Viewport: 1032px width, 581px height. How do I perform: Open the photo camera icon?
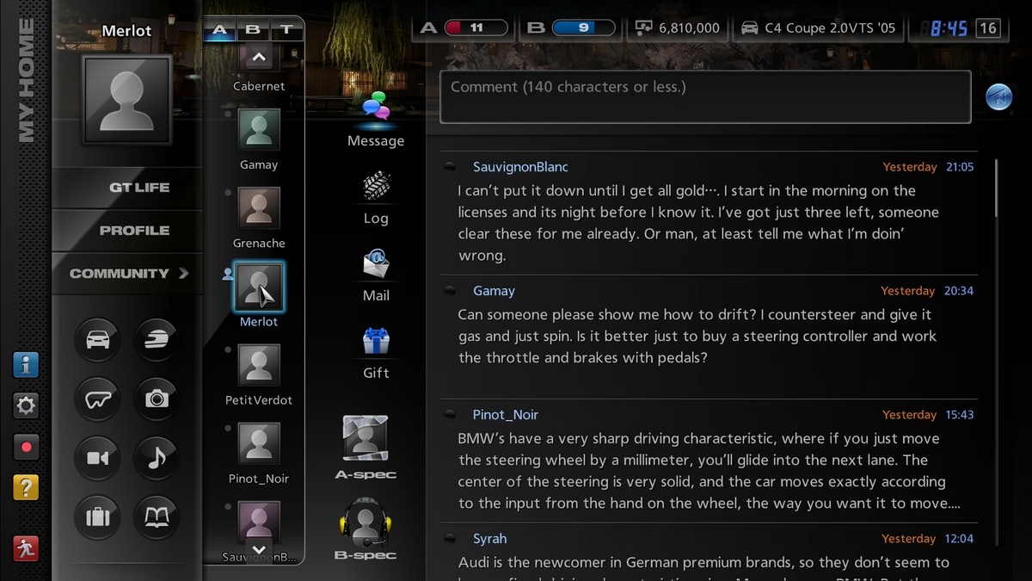156,399
